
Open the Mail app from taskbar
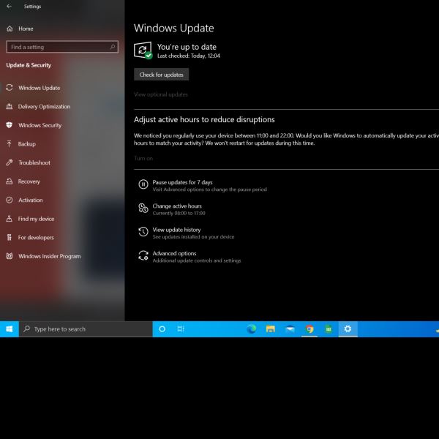click(x=290, y=329)
